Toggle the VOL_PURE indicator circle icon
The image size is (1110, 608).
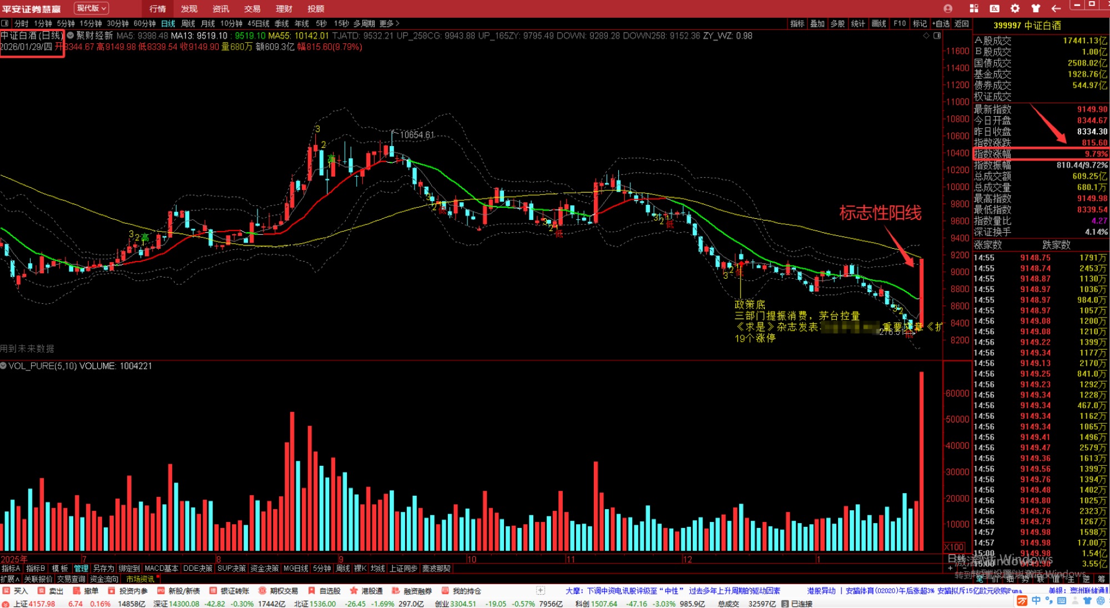(x=4, y=366)
